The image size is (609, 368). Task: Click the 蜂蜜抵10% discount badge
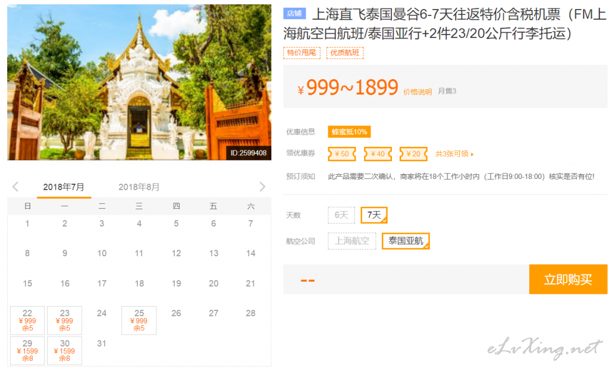(349, 131)
